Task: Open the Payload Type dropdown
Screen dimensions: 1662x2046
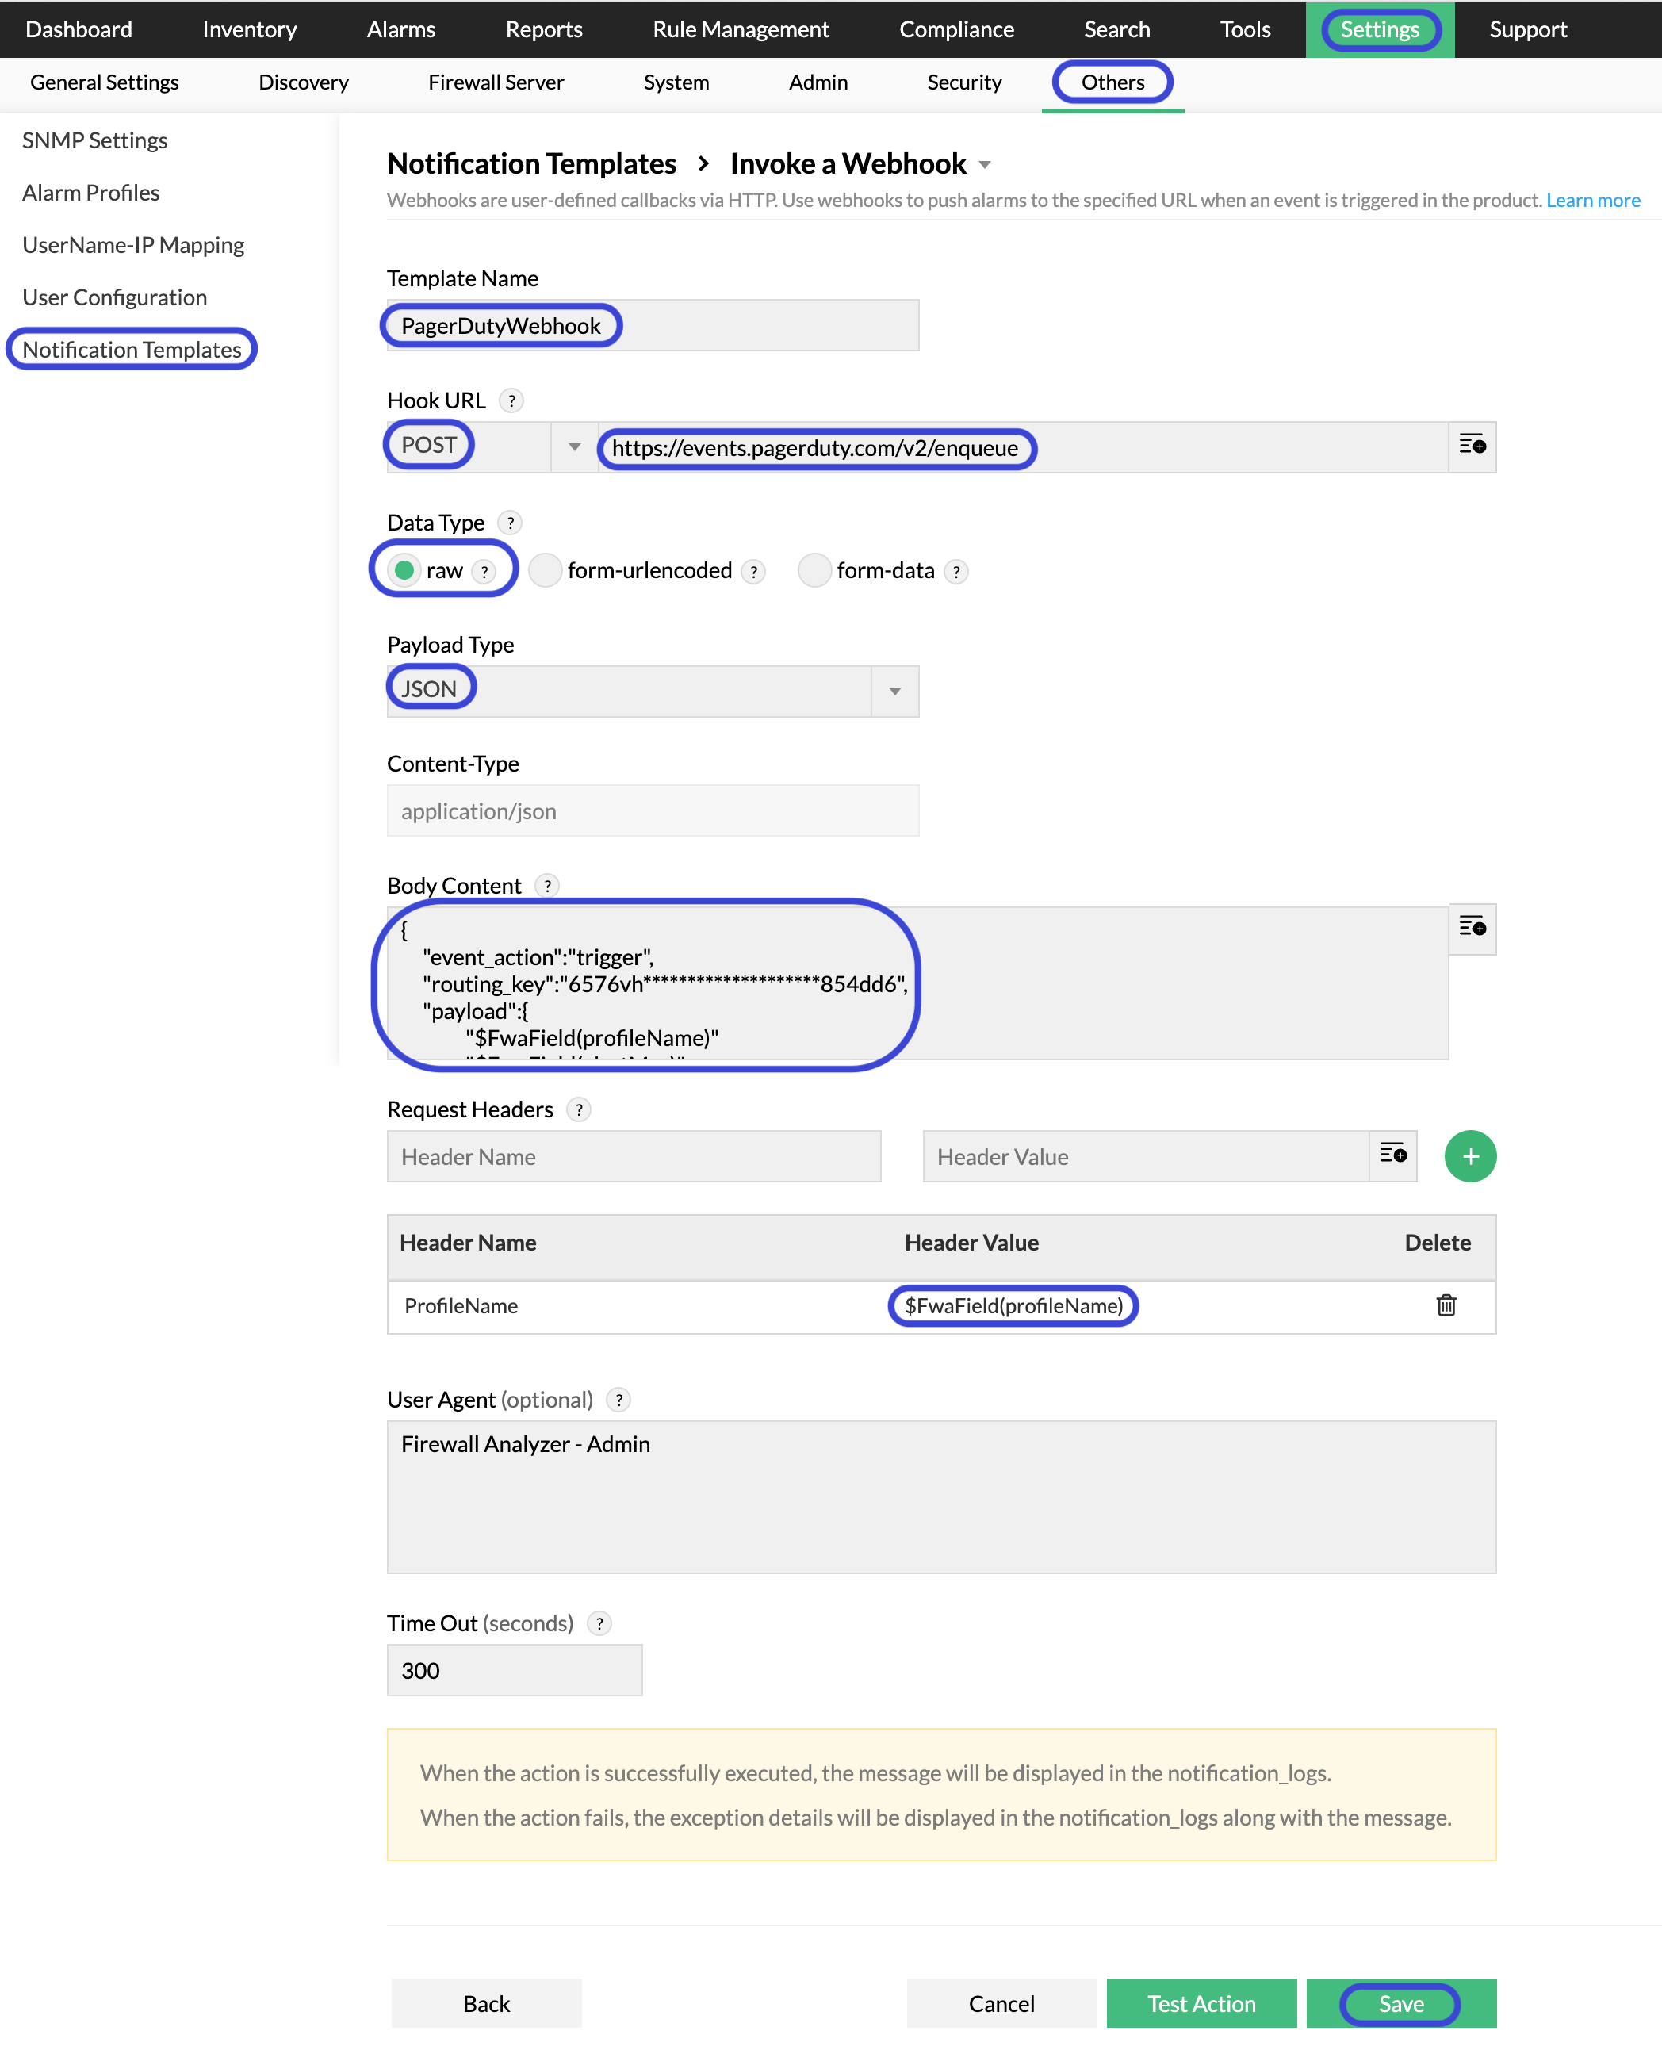Action: 894,692
